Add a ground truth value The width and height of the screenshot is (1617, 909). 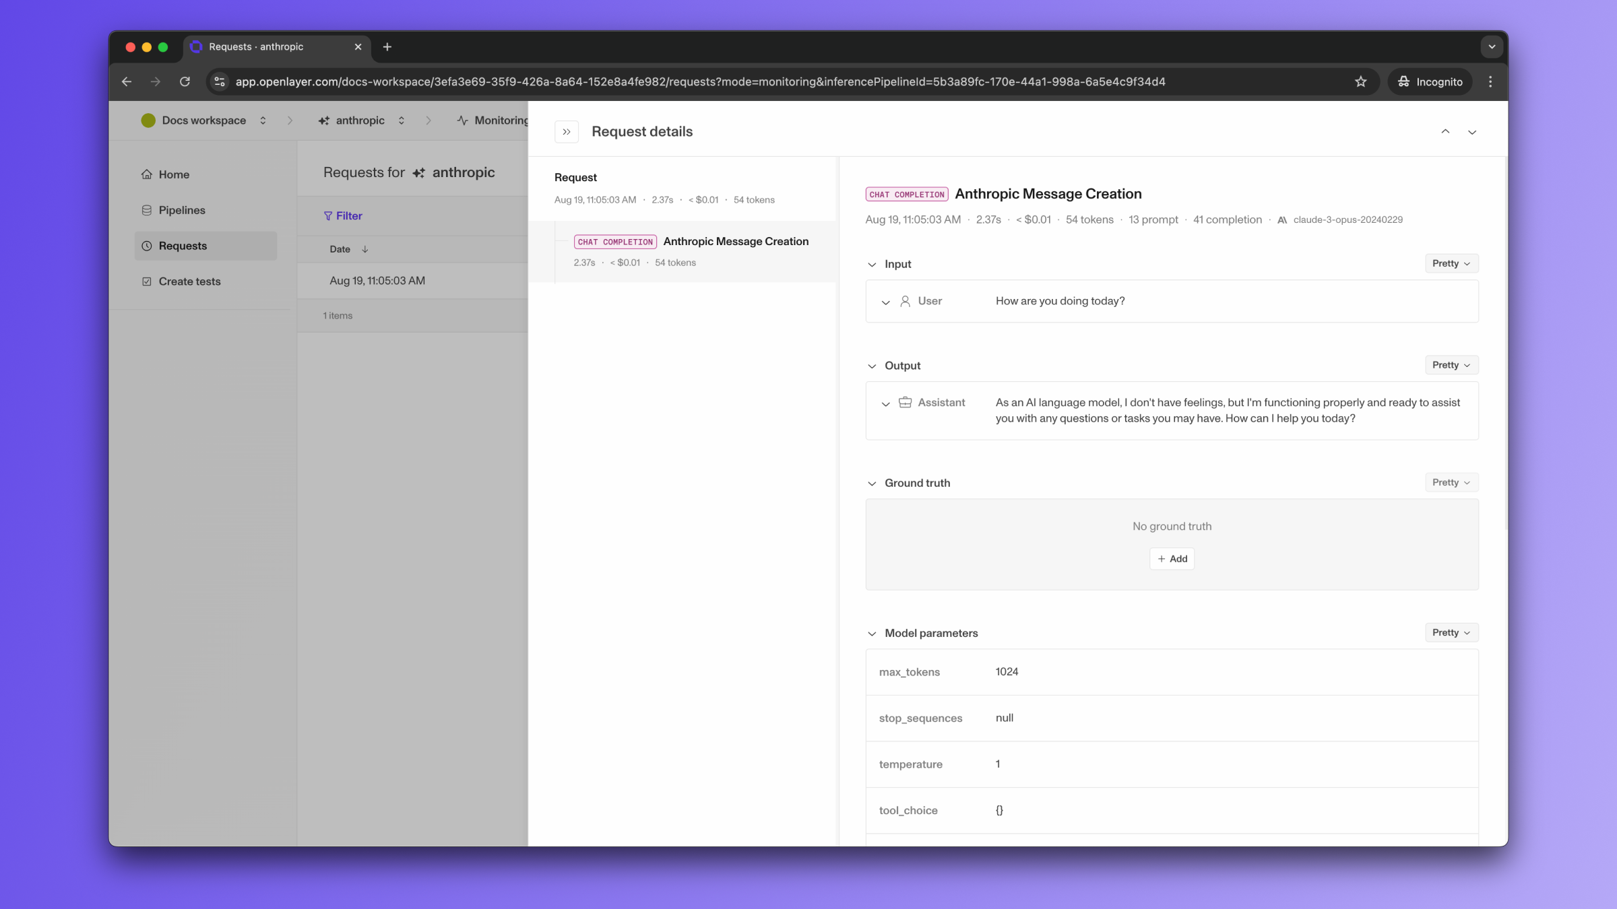(1172, 559)
